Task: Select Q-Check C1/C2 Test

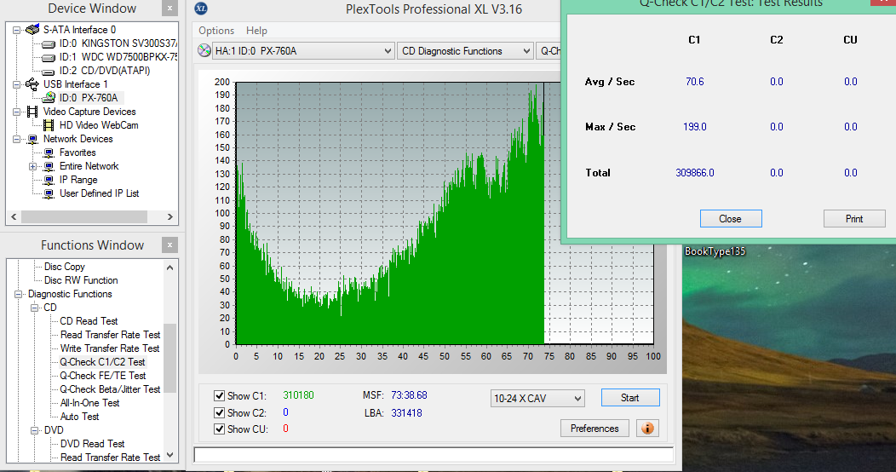Action: (103, 362)
